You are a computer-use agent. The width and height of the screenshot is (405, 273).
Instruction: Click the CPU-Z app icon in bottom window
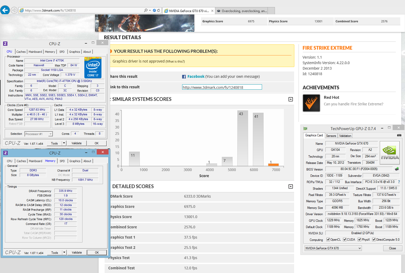click(x=6, y=153)
